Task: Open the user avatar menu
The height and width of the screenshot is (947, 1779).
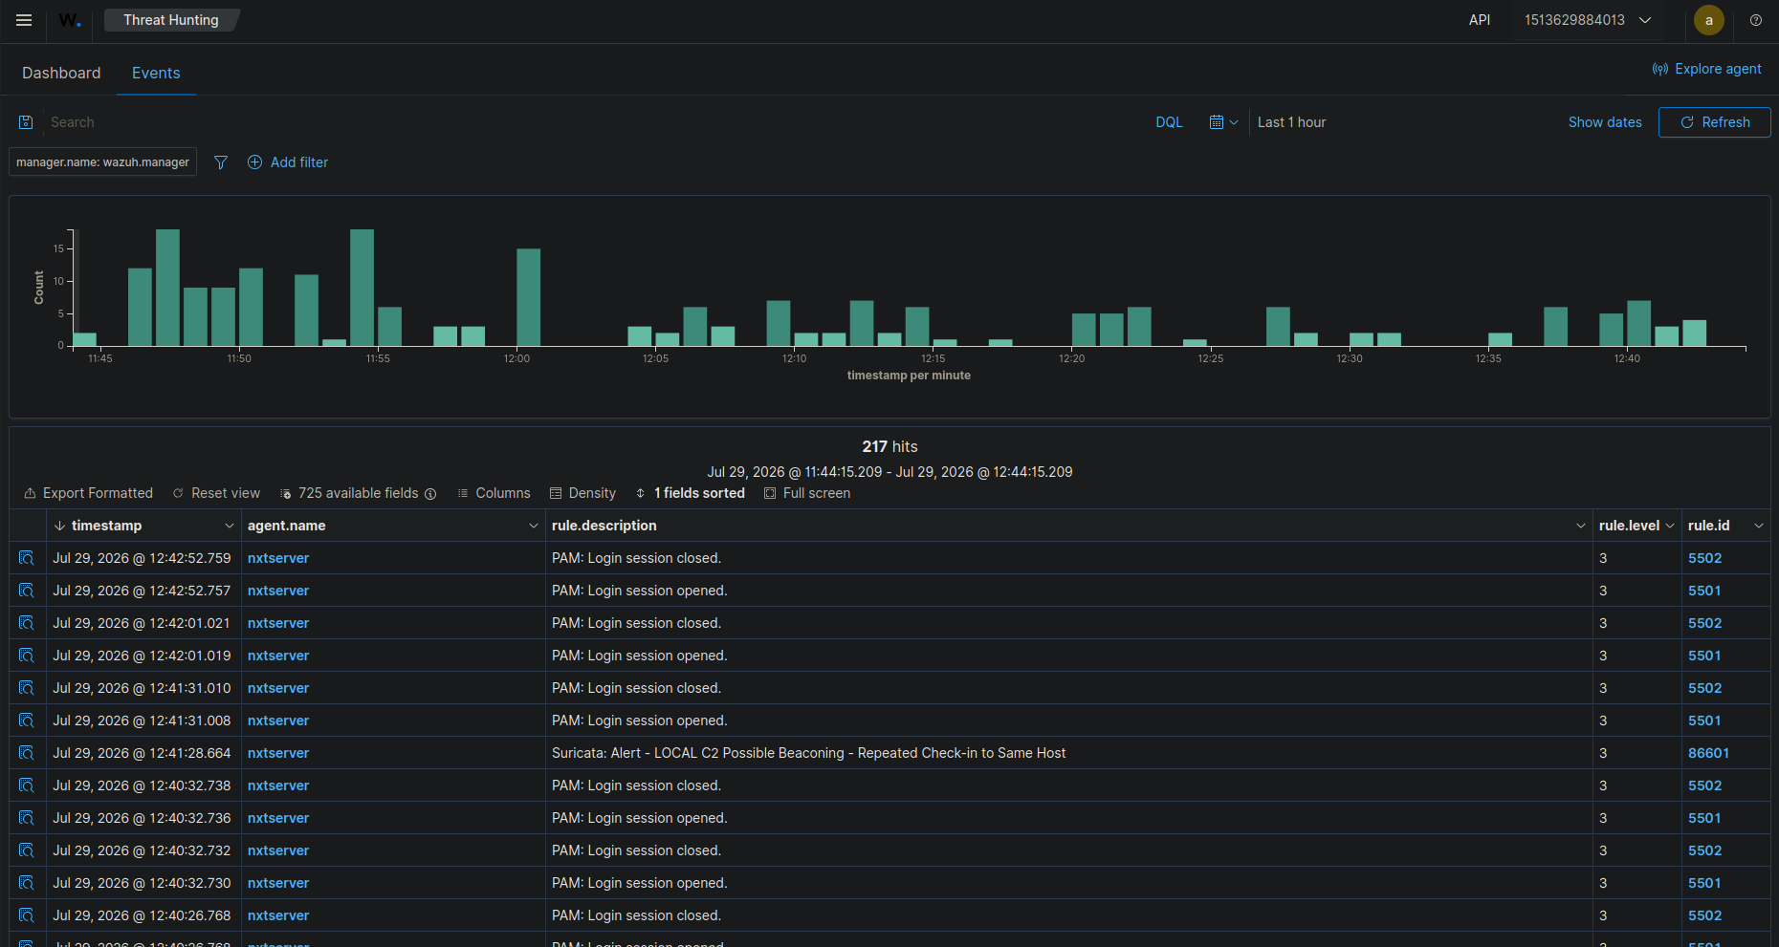Action: pyautogui.click(x=1709, y=20)
